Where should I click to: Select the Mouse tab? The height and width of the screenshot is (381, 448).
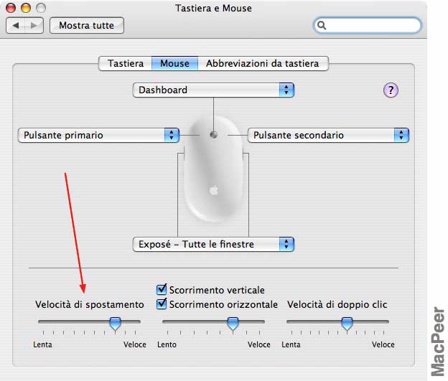click(174, 63)
